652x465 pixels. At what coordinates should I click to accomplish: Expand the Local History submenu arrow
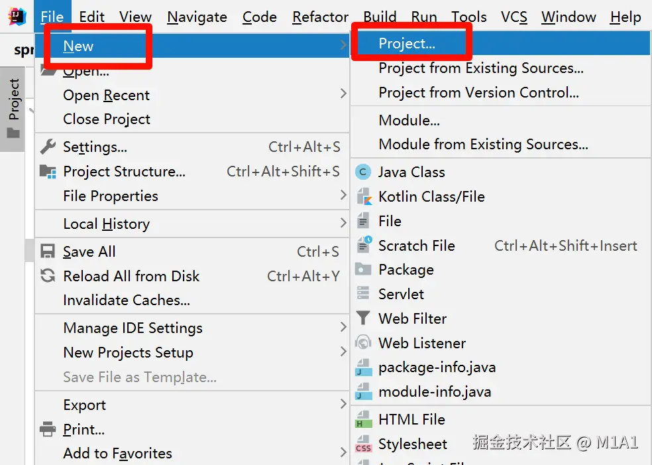(x=343, y=224)
